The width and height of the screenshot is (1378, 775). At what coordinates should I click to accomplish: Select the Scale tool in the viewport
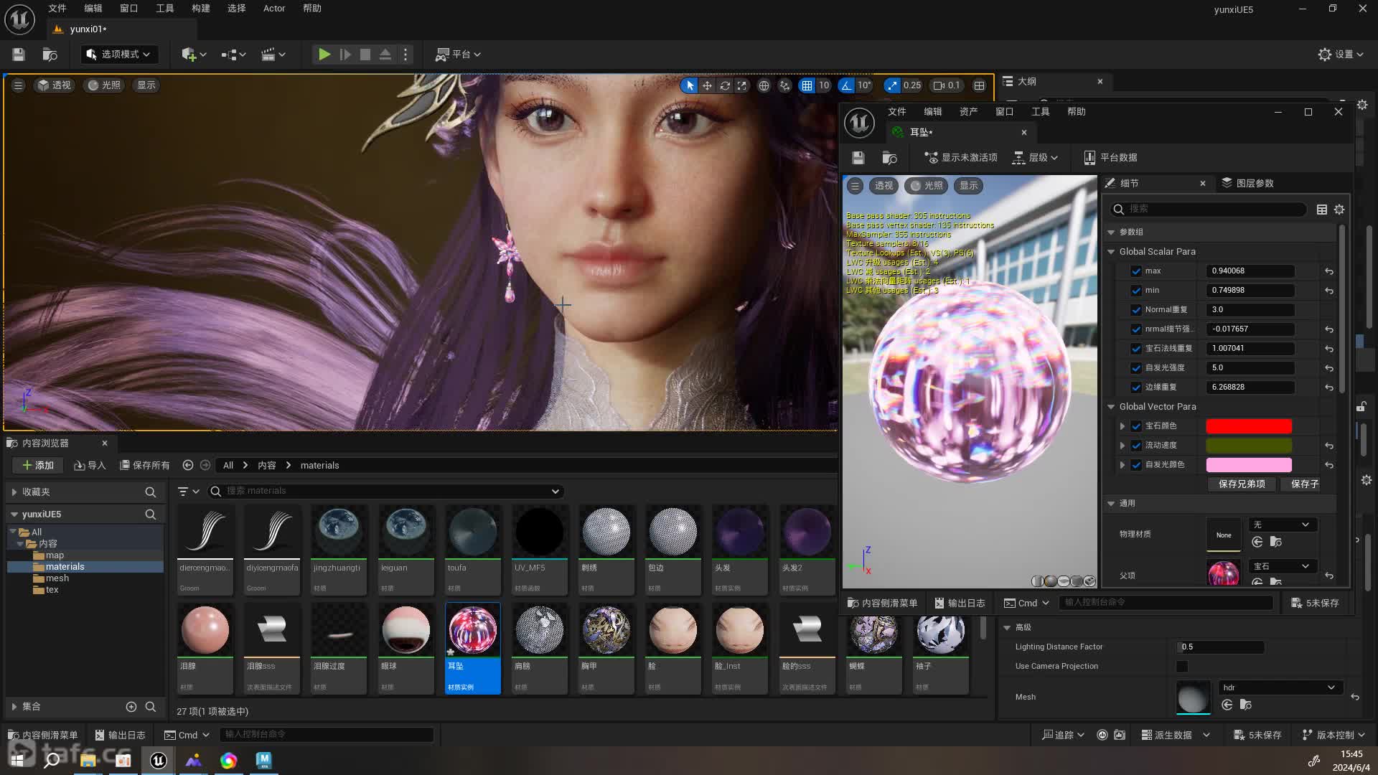click(742, 85)
